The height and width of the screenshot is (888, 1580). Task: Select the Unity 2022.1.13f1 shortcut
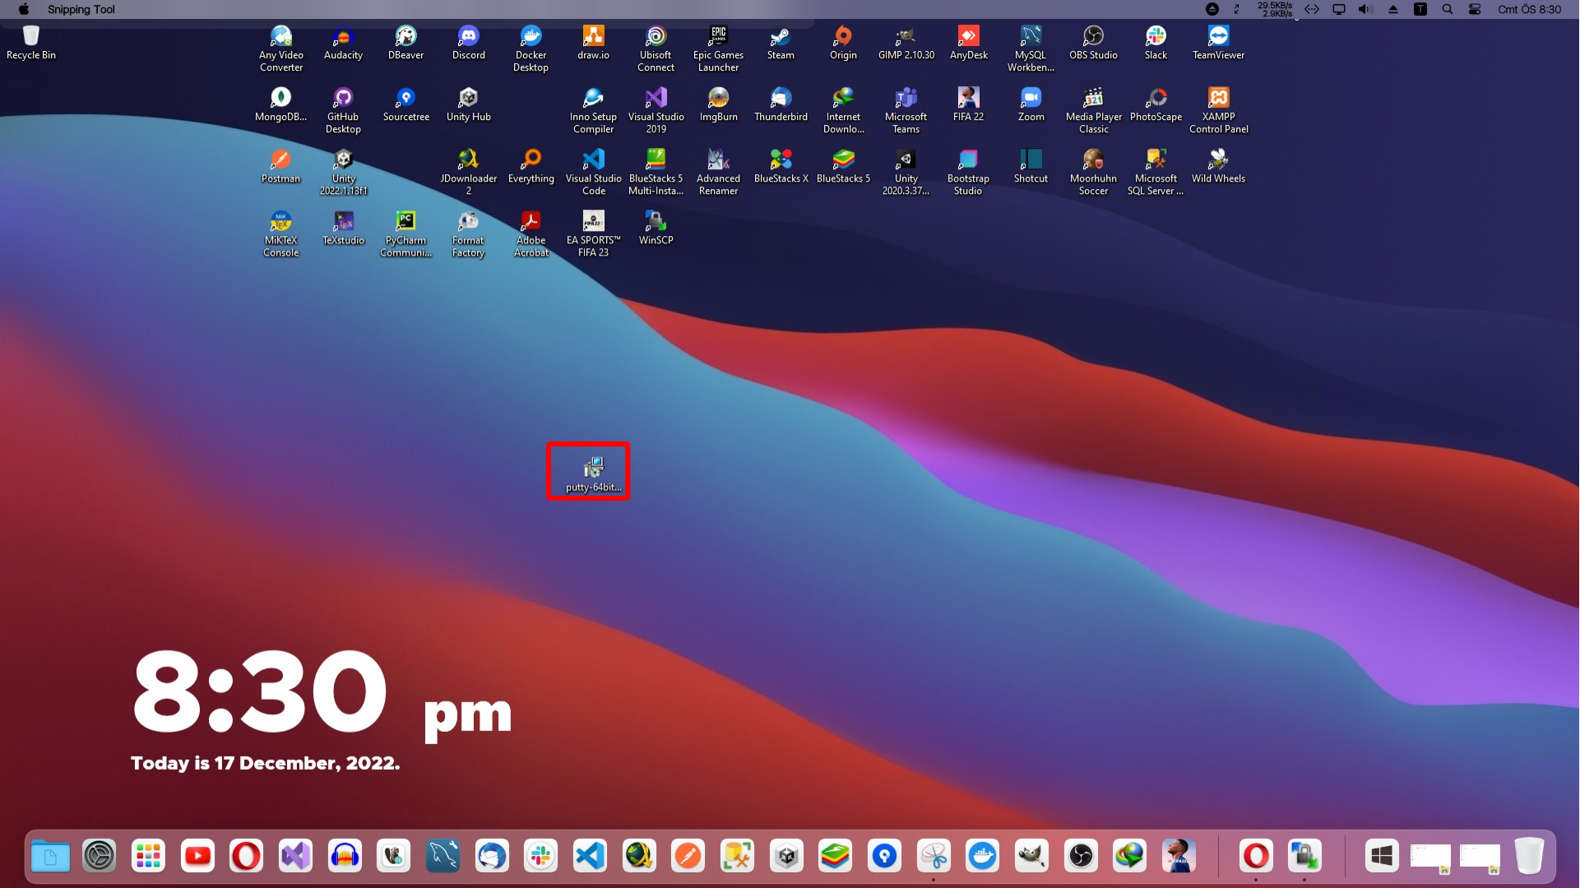click(343, 173)
